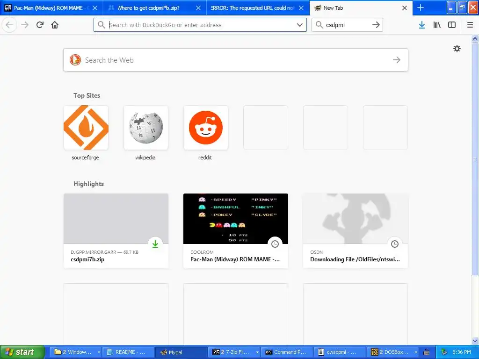Reload the current page
This screenshot has height=359, width=479.
pos(40,25)
